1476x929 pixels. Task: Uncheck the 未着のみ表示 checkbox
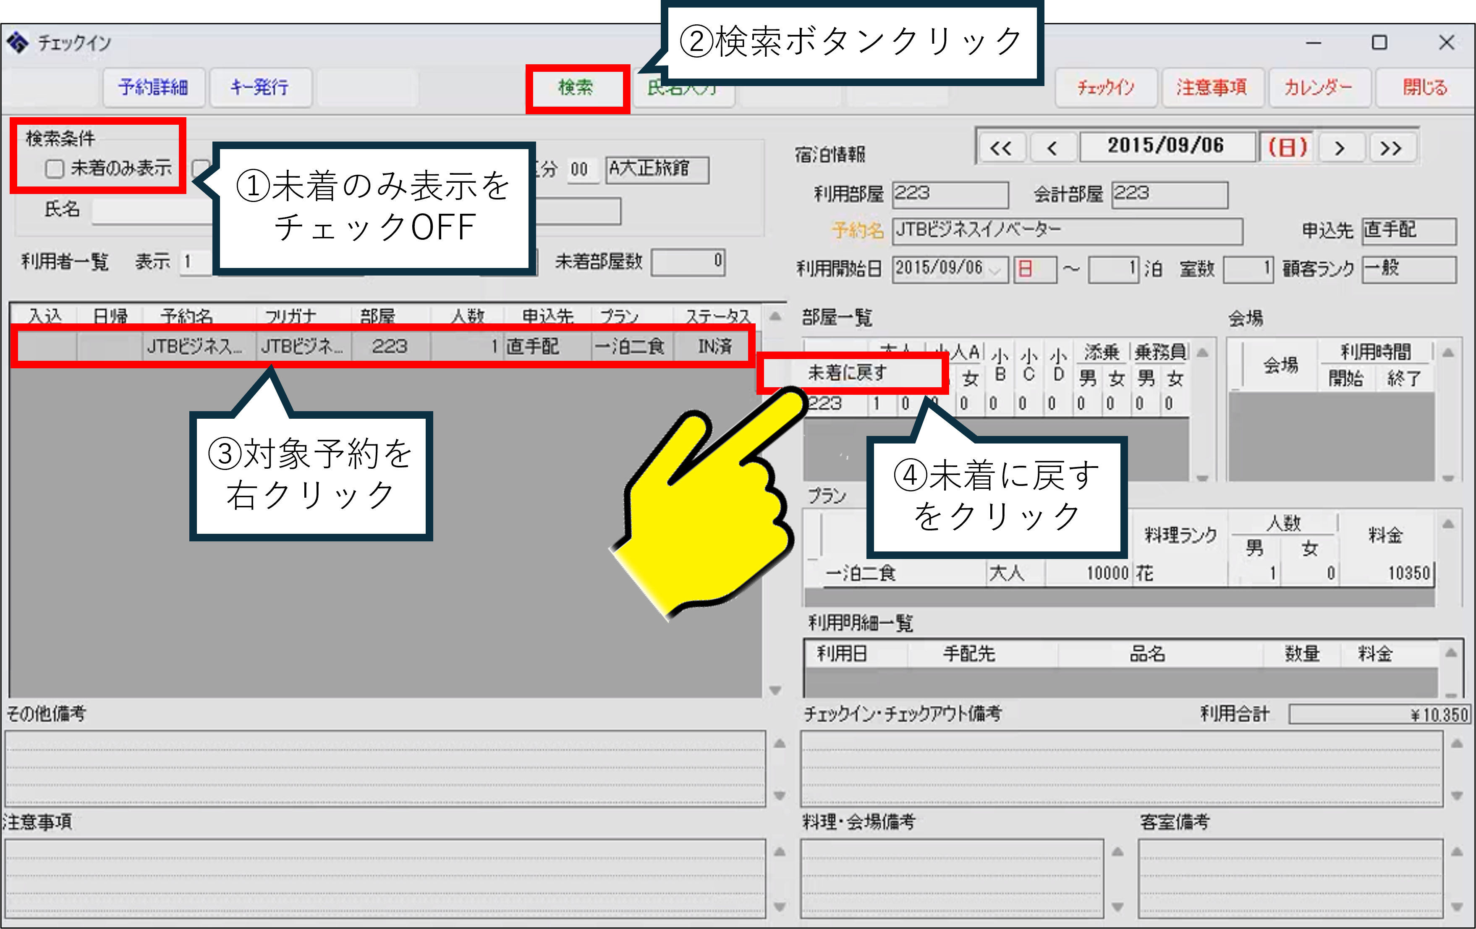(55, 169)
